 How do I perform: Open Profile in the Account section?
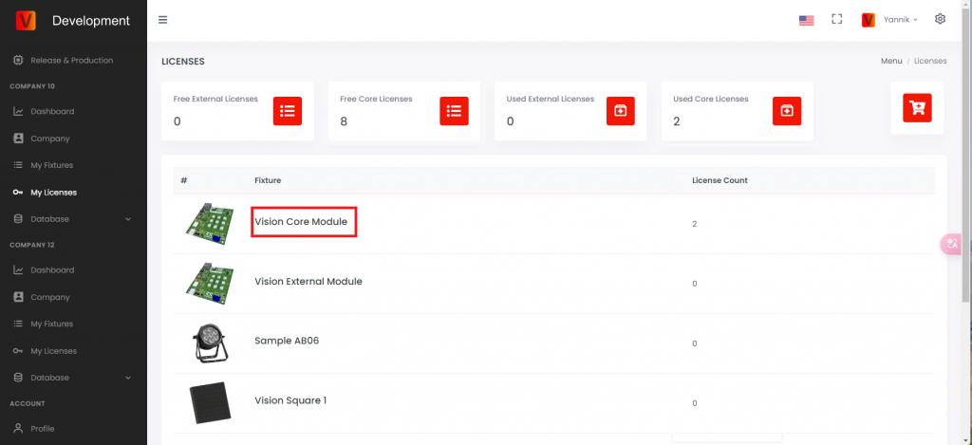coord(43,429)
